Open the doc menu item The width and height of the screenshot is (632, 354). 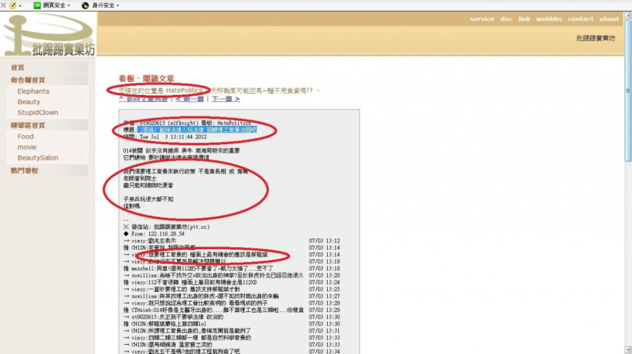point(506,19)
